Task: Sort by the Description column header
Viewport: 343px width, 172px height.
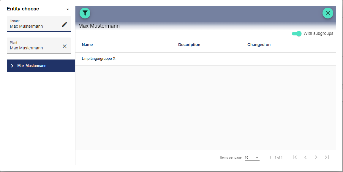Action: click(x=189, y=45)
